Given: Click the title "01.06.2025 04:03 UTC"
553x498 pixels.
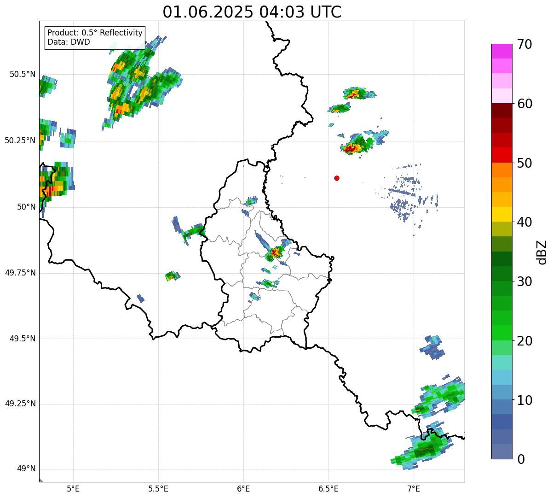Looking at the screenshot, I should coord(252,12).
